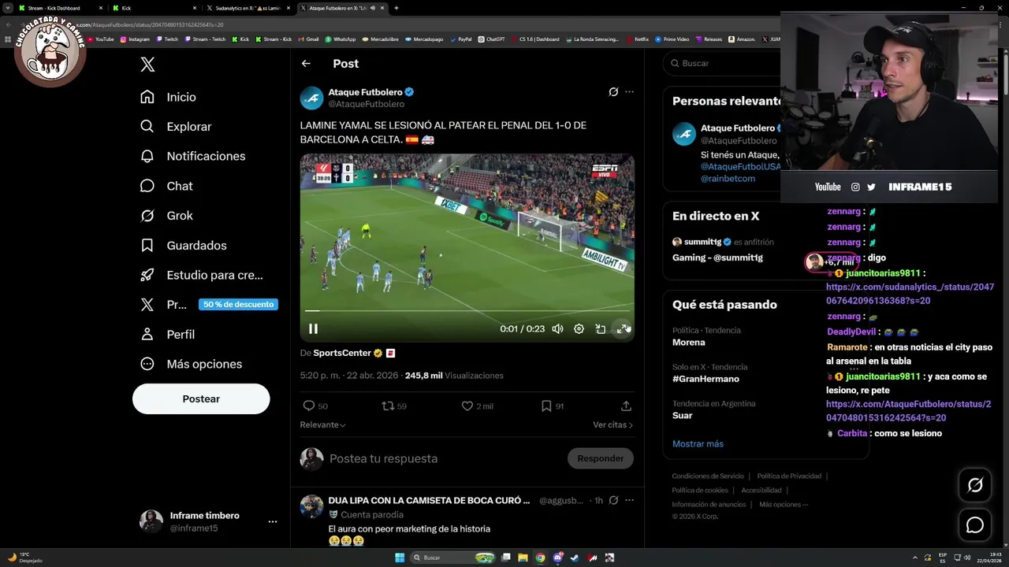1009x567 pixels.
Task: Open the video settings gear
Action: (x=579, y=328)
